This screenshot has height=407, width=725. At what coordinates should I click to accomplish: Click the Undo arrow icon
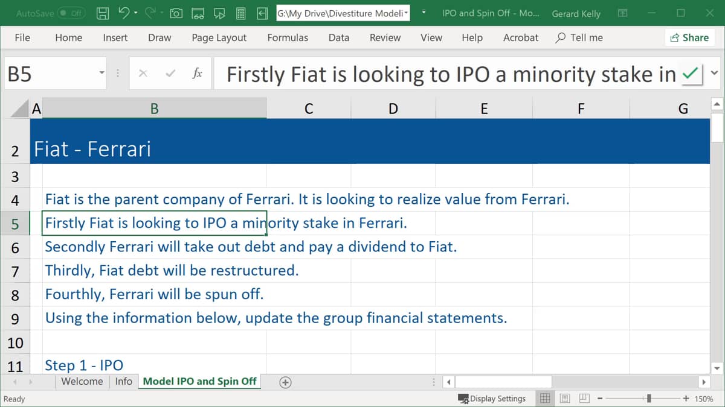click(124, 13)
